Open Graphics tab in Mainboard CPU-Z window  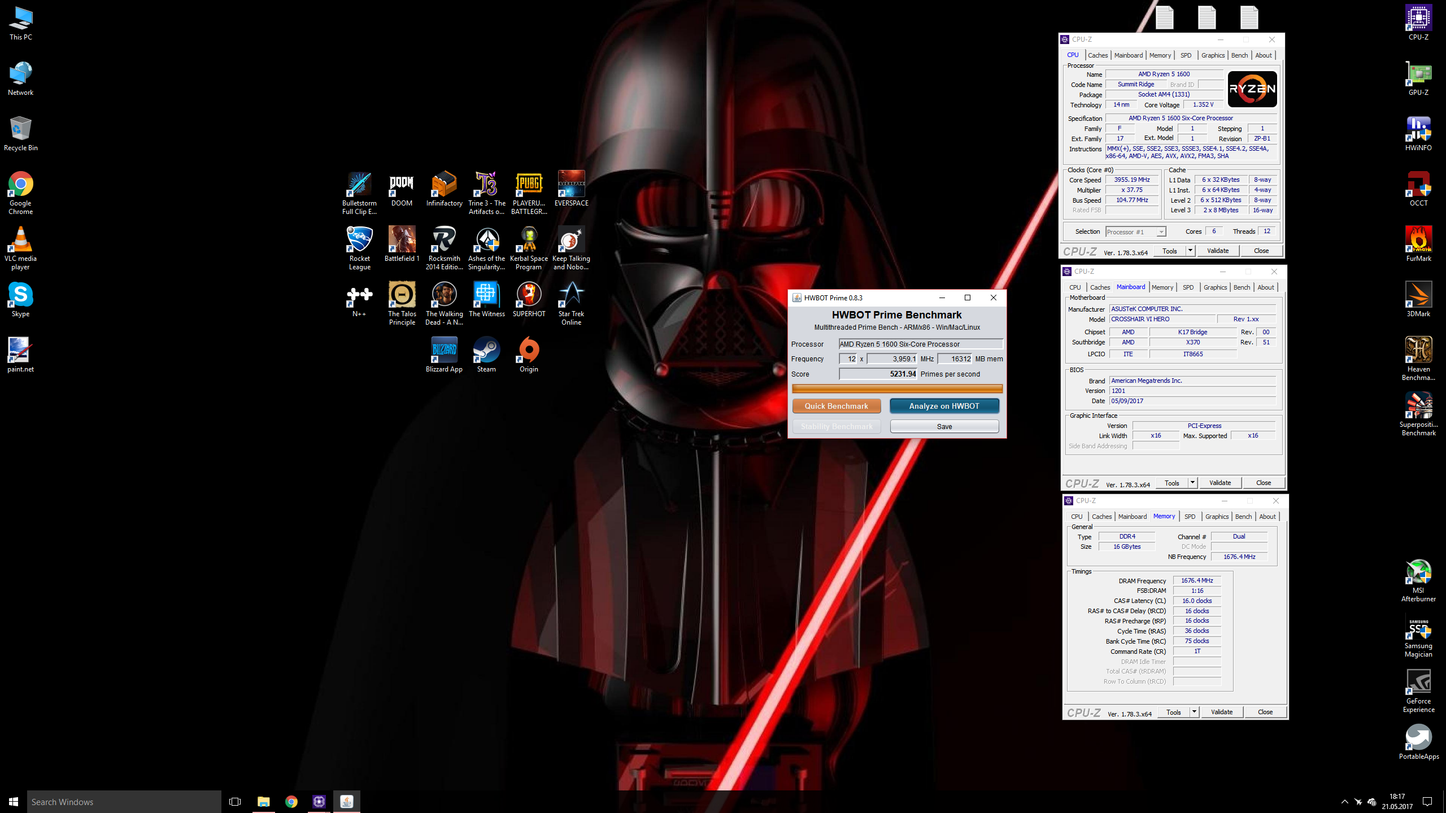(1215, 287)
